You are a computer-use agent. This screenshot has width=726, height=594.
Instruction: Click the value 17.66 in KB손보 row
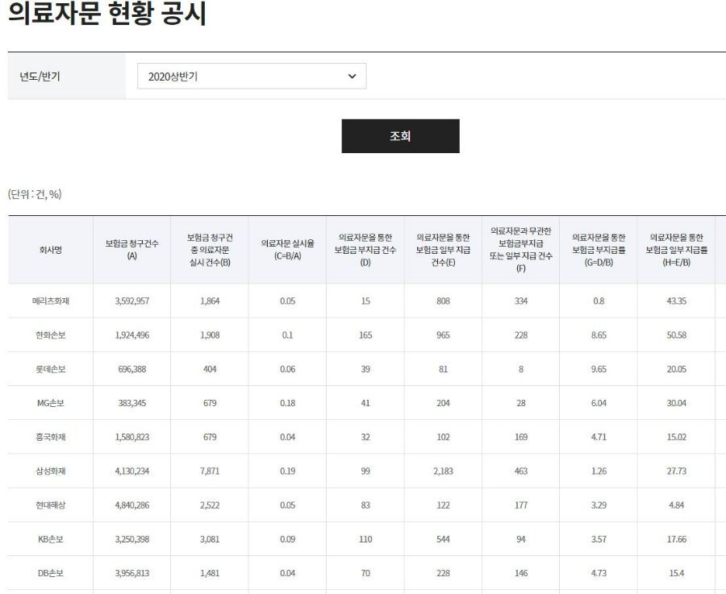tap(677, 539)
